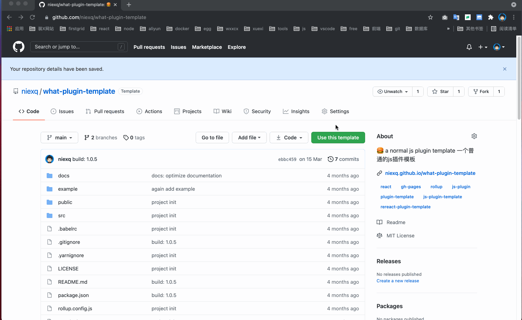Open Explore in top navigation
The image size is (522, 320).
coord(237,47)
